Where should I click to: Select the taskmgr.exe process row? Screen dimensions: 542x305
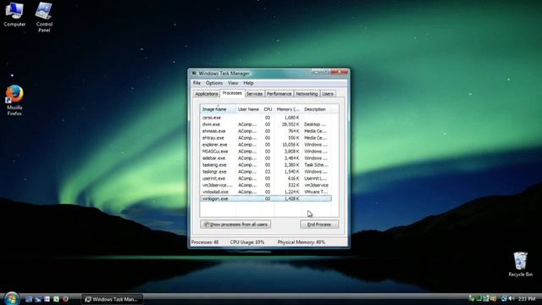tap(265, 171)
